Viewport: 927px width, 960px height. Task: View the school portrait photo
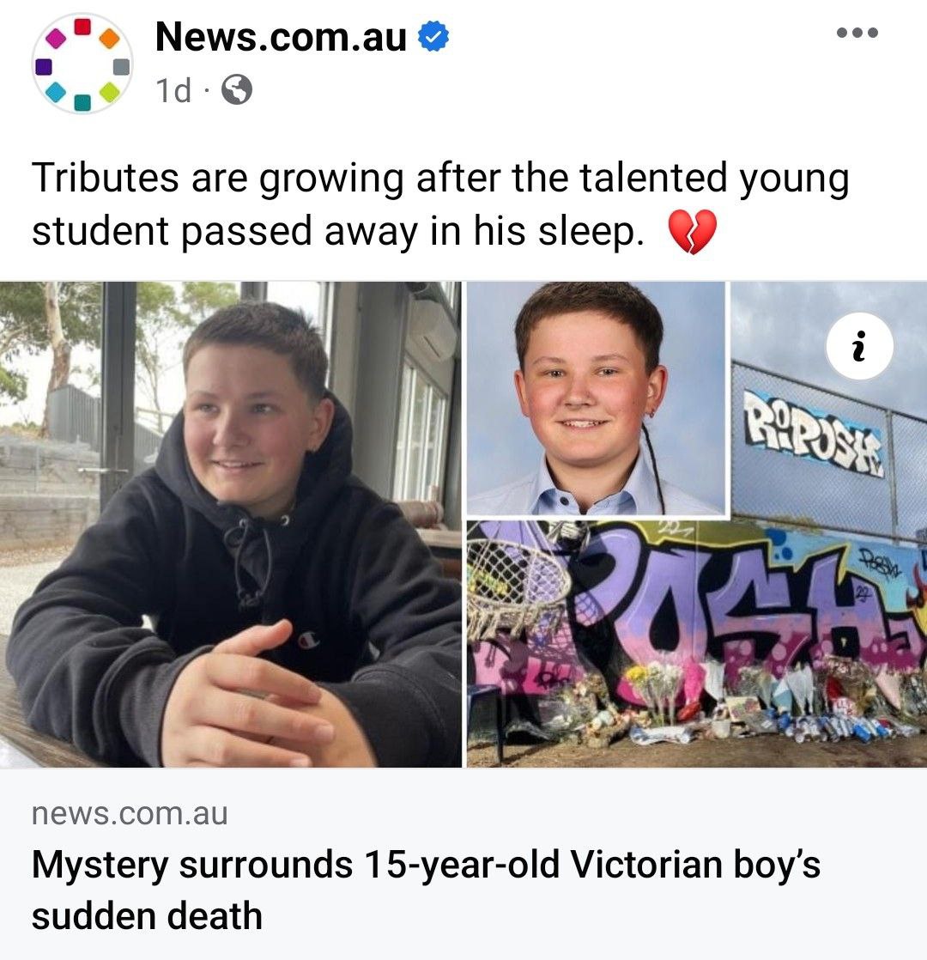tap(596, 398)
